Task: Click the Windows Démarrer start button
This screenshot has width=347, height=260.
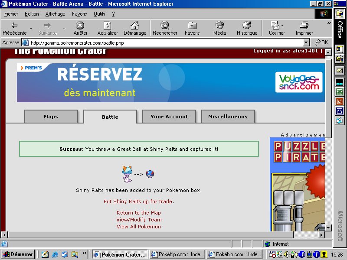Action: tap(18, 254)
